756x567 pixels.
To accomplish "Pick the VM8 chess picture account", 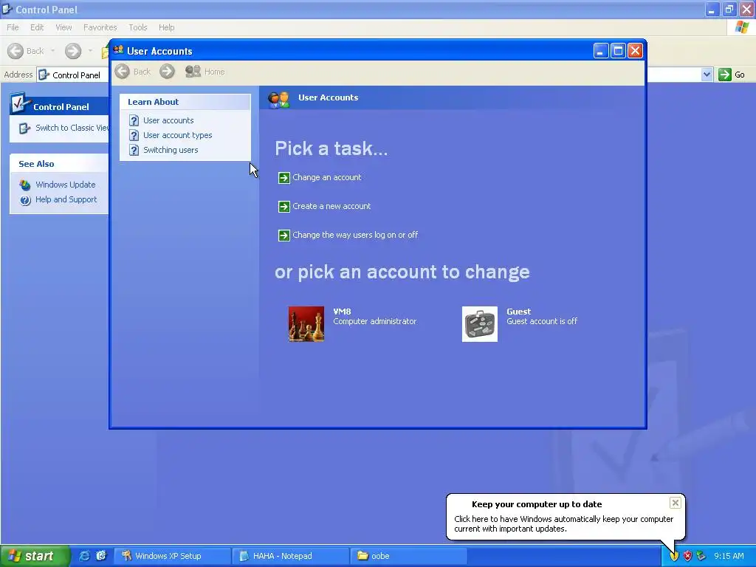I will [x=306, y=324].
